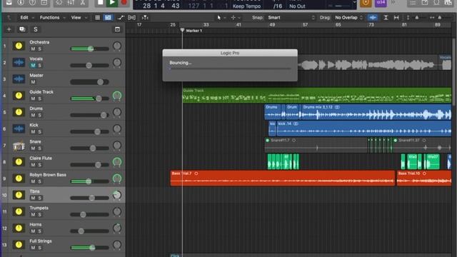
Task: Open the Edit menu in tracks area
Action: (26, 17)
